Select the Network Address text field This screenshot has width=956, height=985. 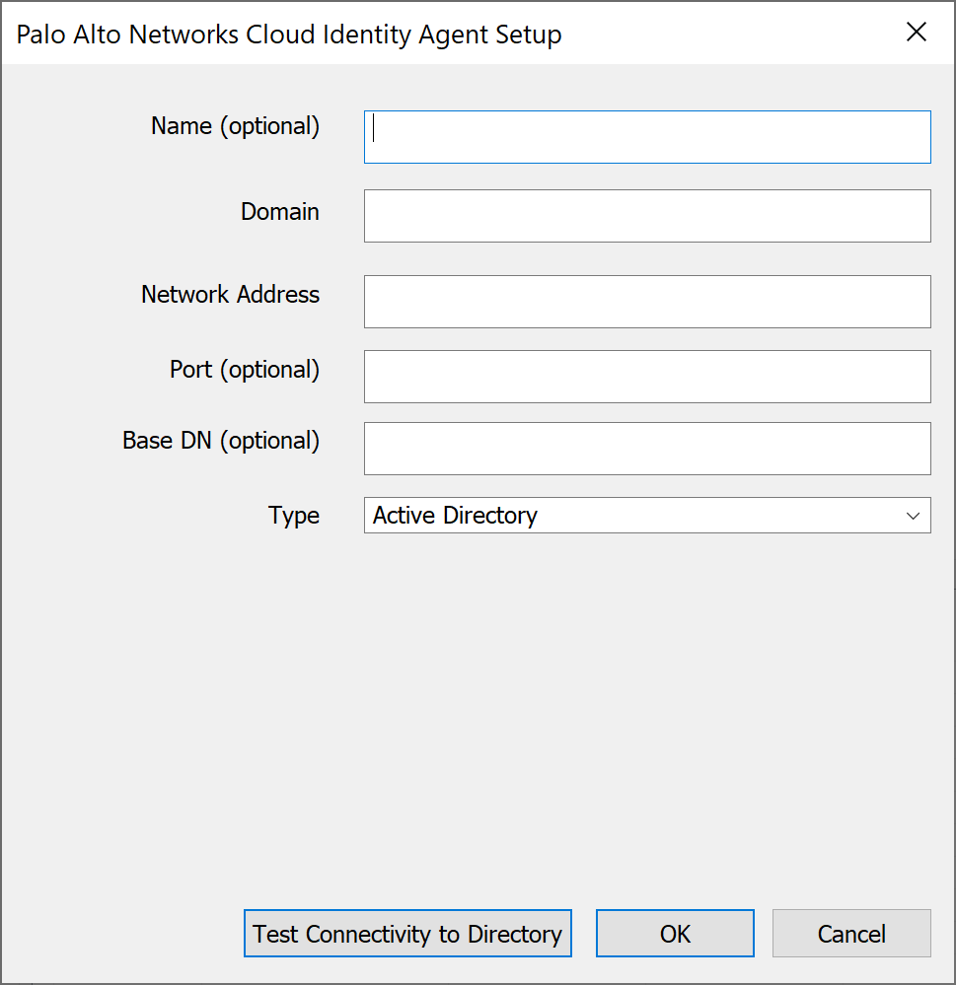[x=647, y=302]
